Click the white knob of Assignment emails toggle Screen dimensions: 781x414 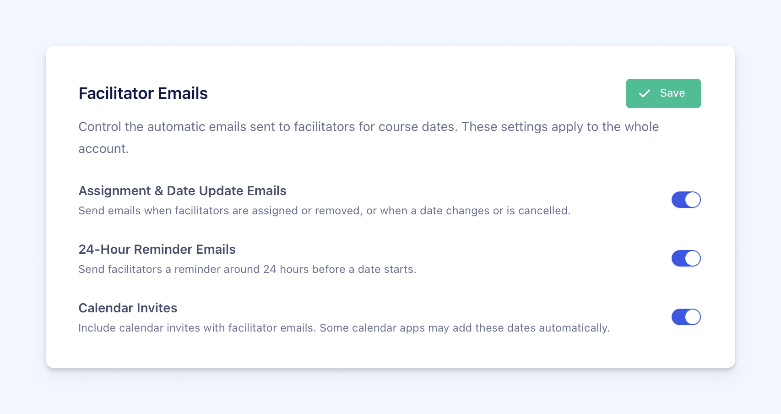(693, 200)
